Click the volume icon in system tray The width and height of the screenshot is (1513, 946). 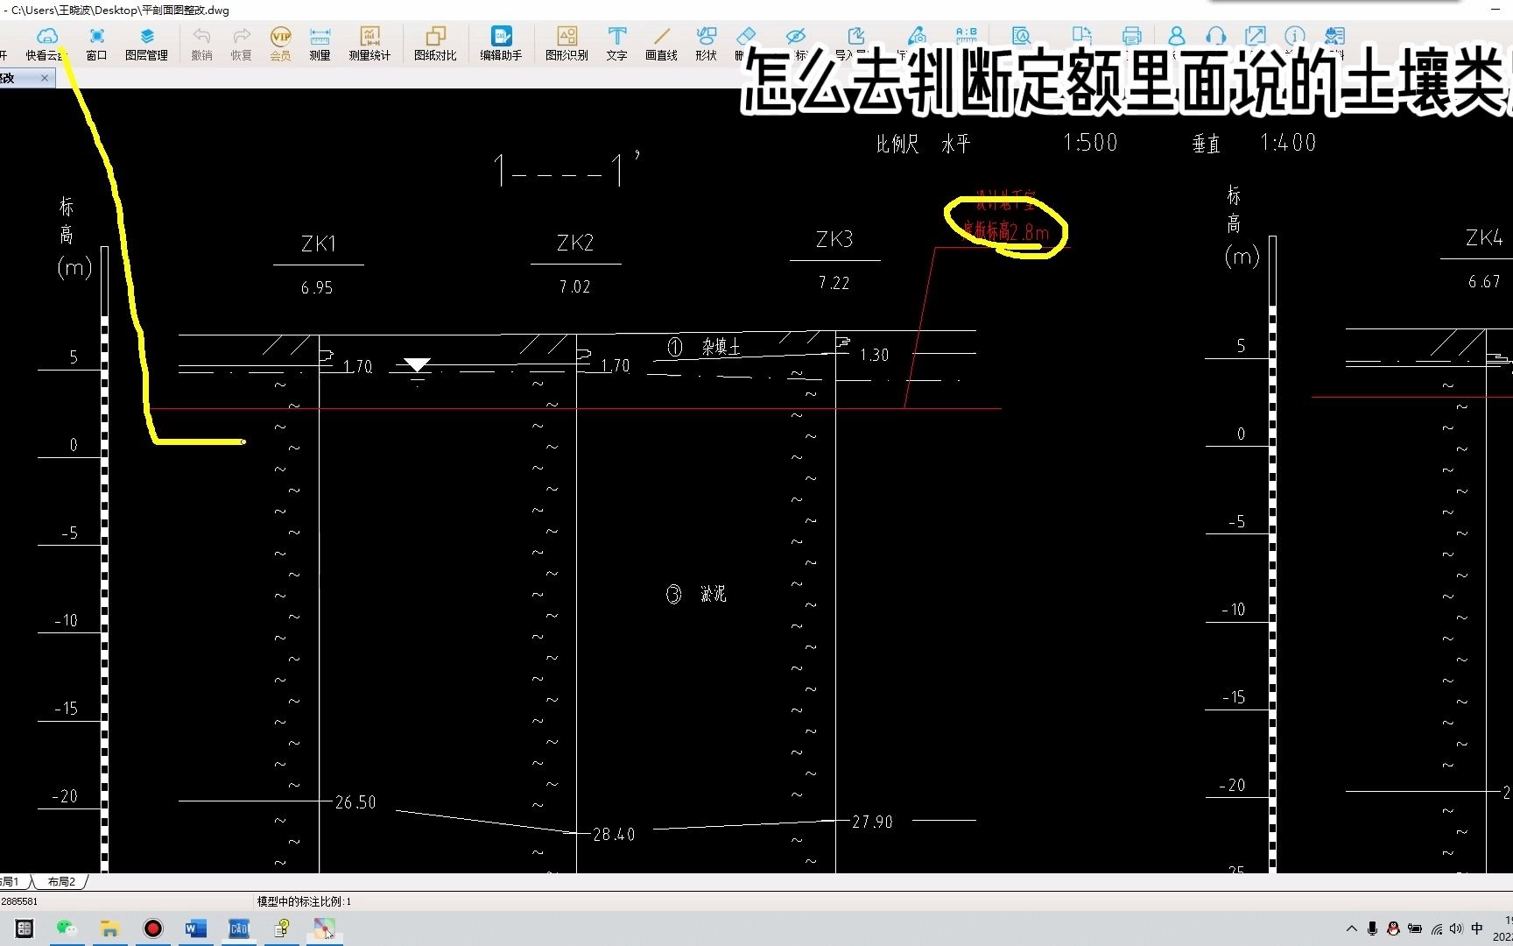pos(1456,928)
